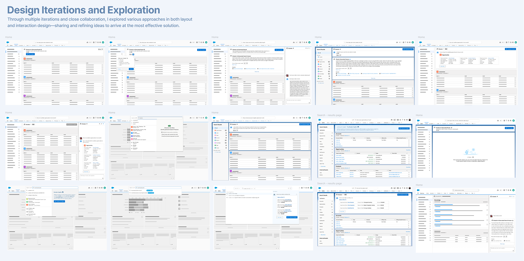Image resolution: width=524 pixels, height=261 pixels.
Task: Check the first option in the feedback popup
Action: pyautogui.click(x=118, y=60)
